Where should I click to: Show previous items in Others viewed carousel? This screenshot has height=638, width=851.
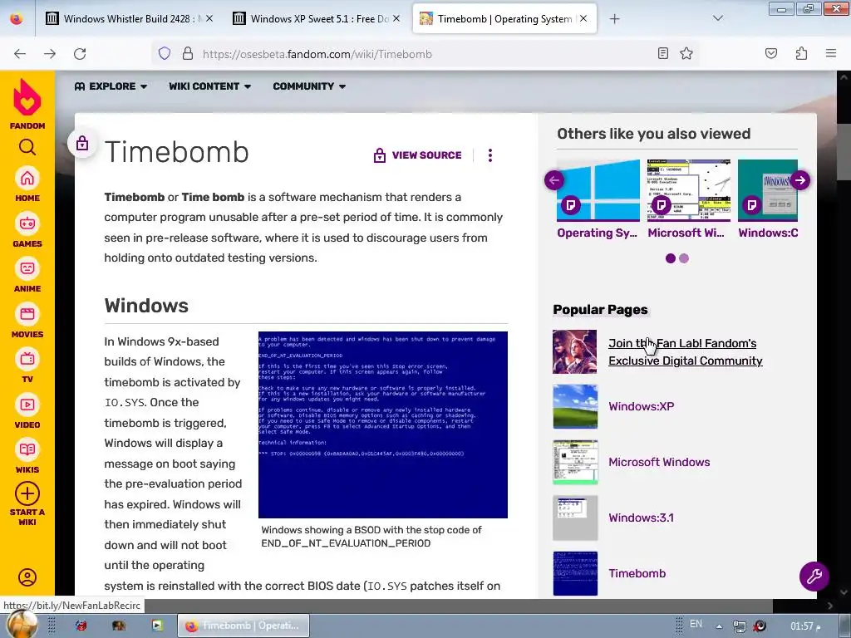(x=554, y=180)
